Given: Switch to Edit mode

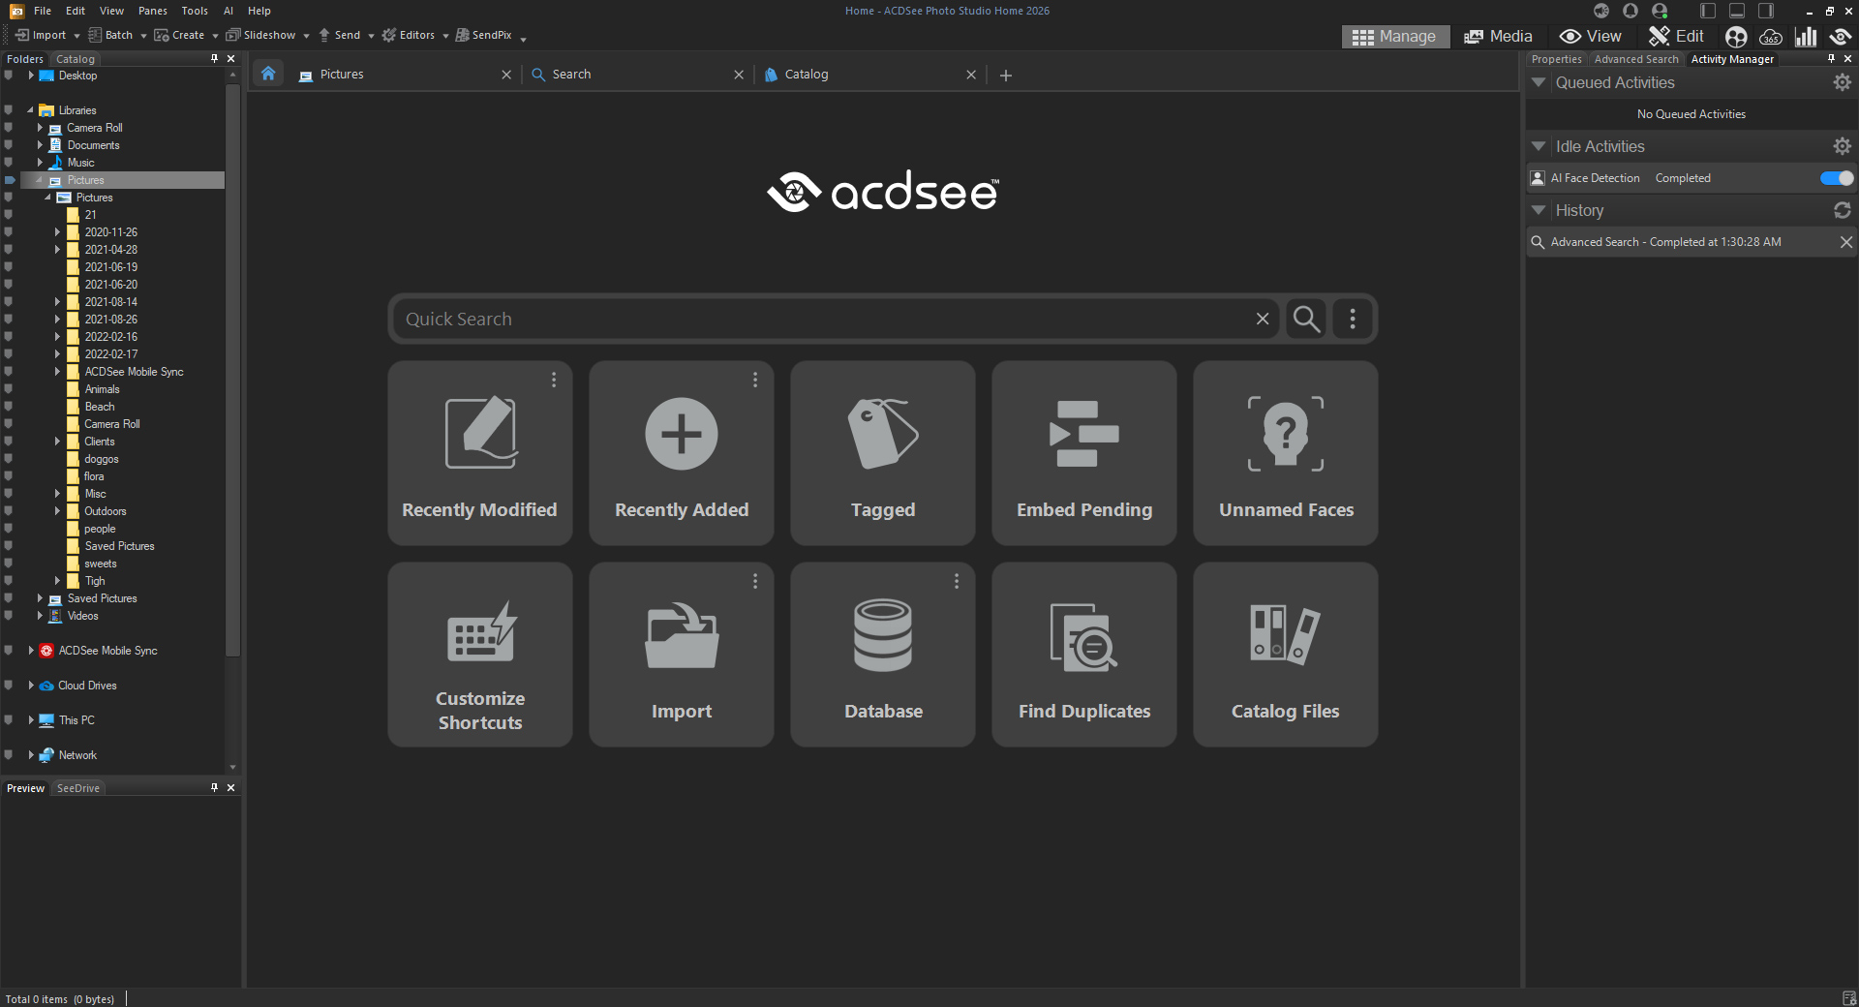Looking at the screenshot, I should tap(1677, 36).
